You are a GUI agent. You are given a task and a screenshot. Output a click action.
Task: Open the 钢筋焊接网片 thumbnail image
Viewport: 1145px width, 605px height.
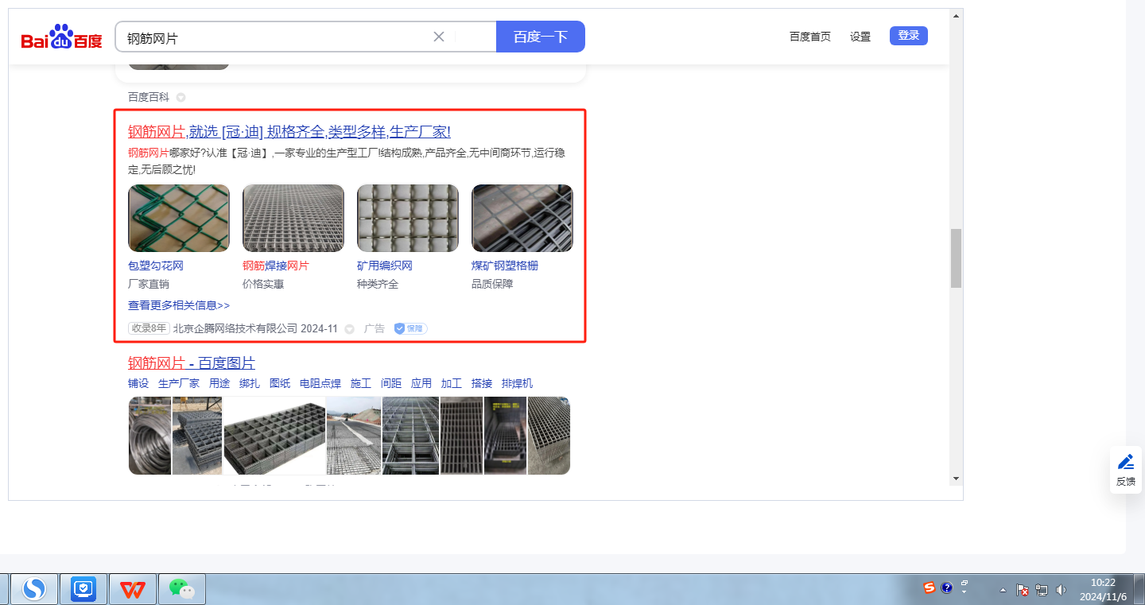(293, 219)
